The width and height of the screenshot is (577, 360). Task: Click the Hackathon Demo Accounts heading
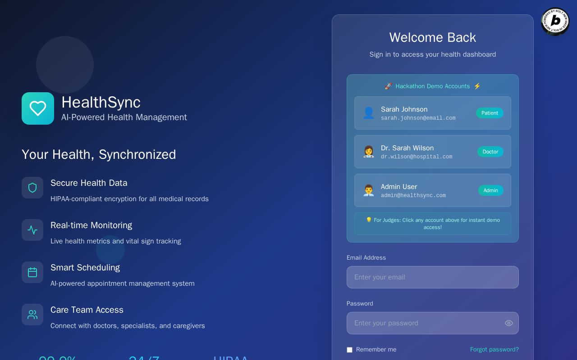[433, 86]
